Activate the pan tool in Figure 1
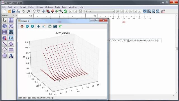179x101 pixels. (x=39, y=26)
